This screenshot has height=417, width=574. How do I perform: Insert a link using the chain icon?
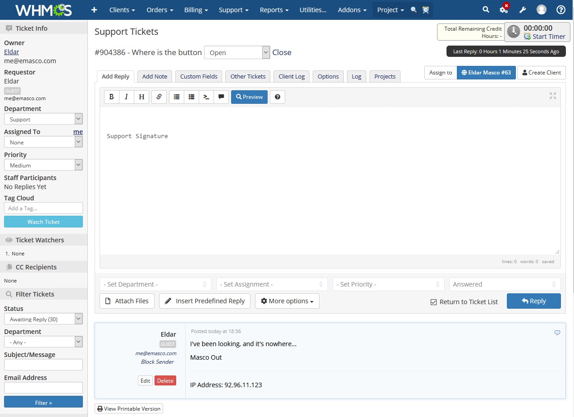pyautogui.click(x=159, y=97)
